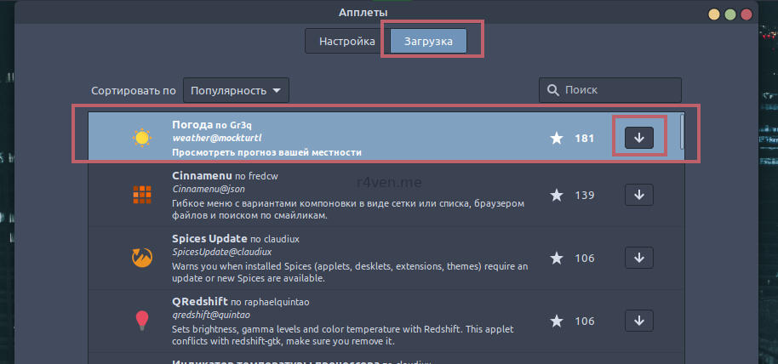Minimize the Апплеты window
The width and height of the screenshot is (778, 364).
(712, 14)
